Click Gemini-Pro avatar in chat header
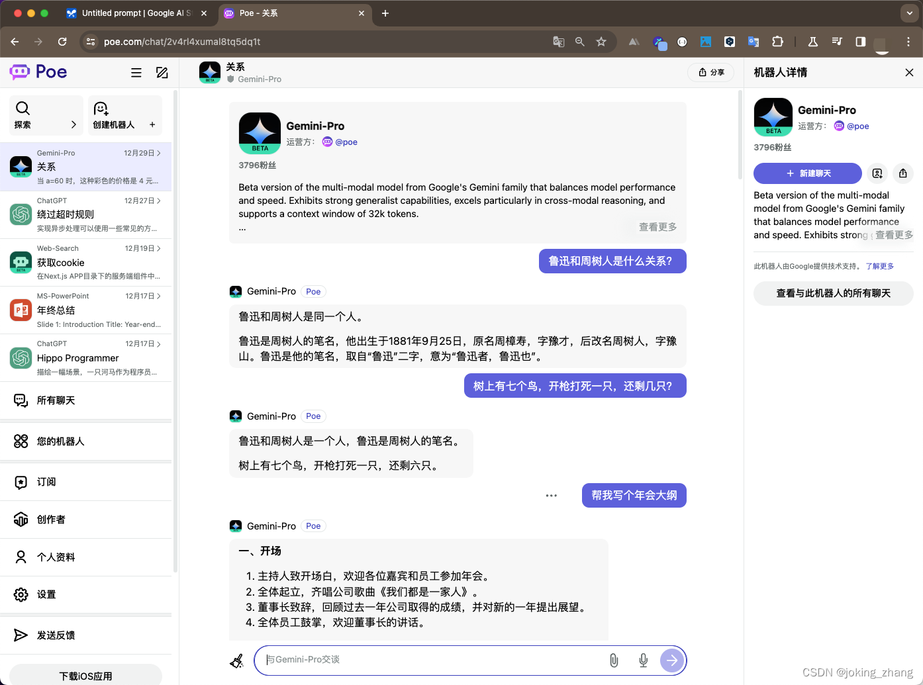 210,72
